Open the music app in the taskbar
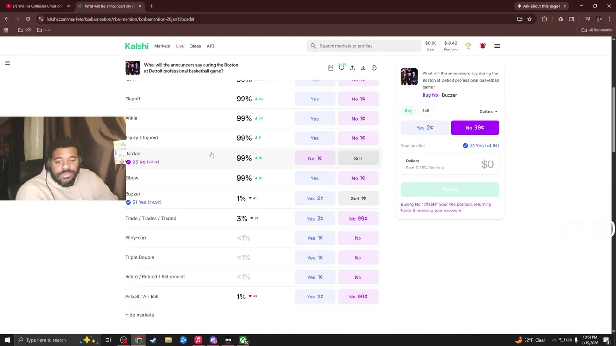Image resolution: width=616 pixels, height=346 pixels. (x=198, y=340)
